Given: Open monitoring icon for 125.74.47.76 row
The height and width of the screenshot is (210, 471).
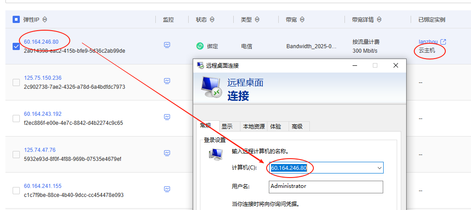Looking at the screenshot, I should click(167, 153).
